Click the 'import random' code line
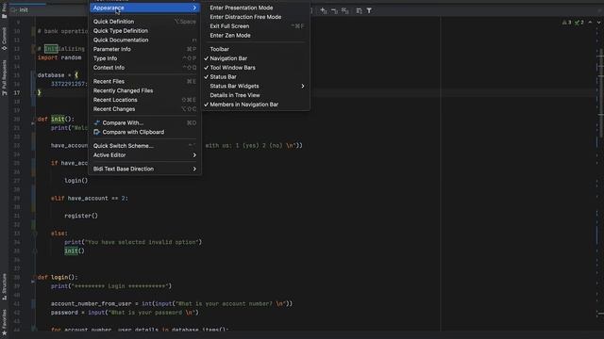604x339 pixels. 59,57
